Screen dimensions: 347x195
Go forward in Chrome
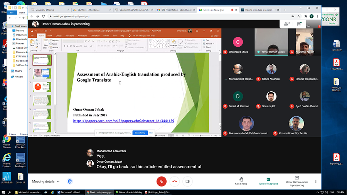[38, 16]
